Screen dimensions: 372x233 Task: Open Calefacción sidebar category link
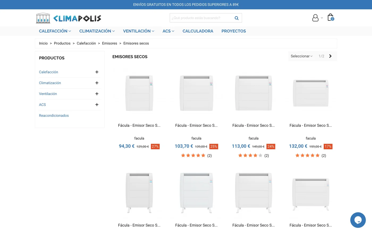pyautogui.click(x=49, y=72)
